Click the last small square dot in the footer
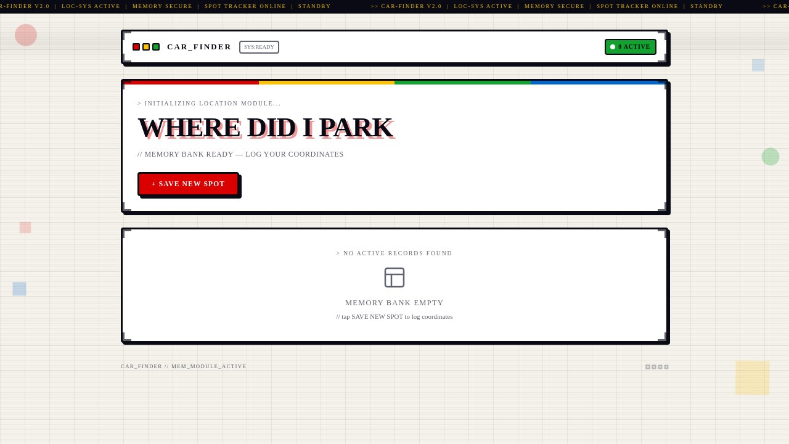The height and width of the screenshot is (444, 789). point(666,367)
